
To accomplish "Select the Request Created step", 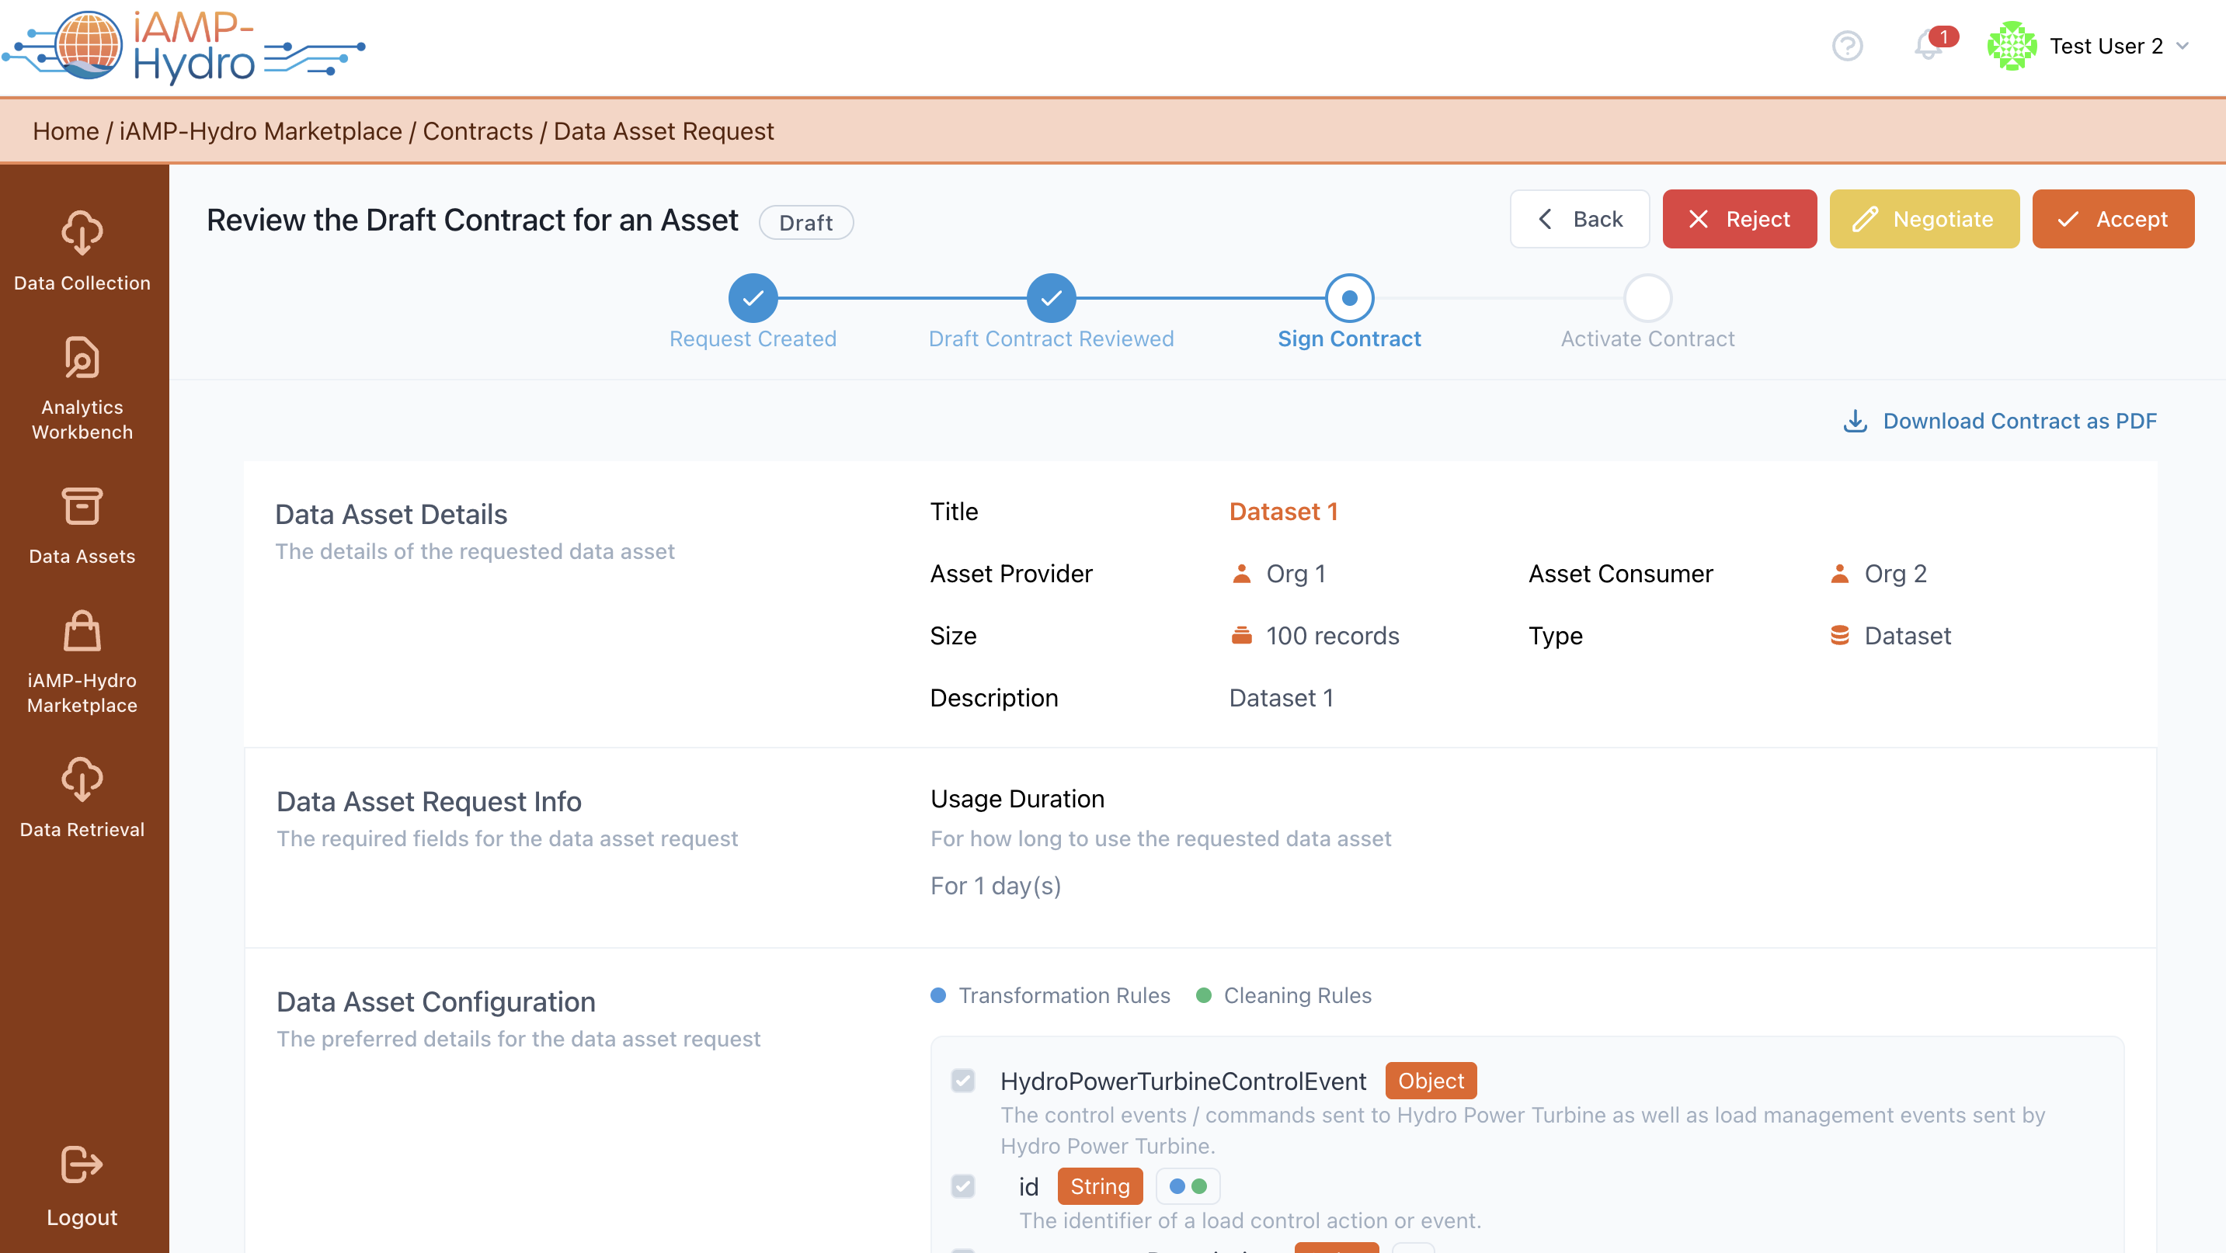I will [753, 298].
